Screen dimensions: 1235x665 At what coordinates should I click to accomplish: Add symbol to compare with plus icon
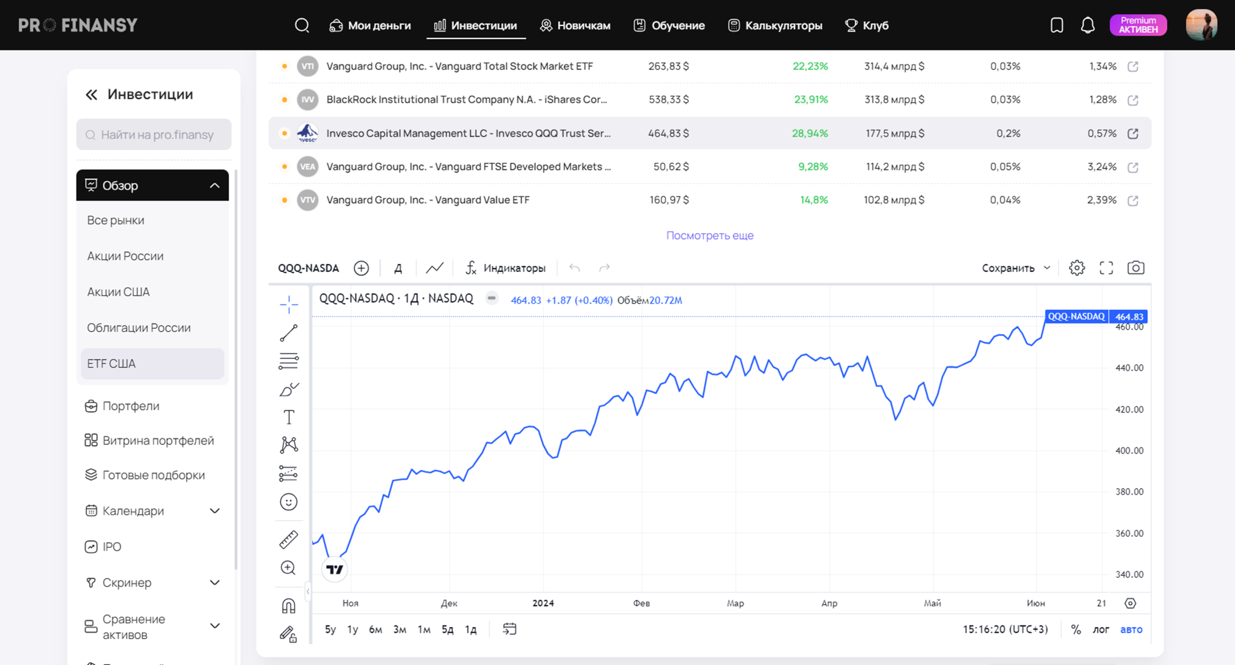coord(361,268)
